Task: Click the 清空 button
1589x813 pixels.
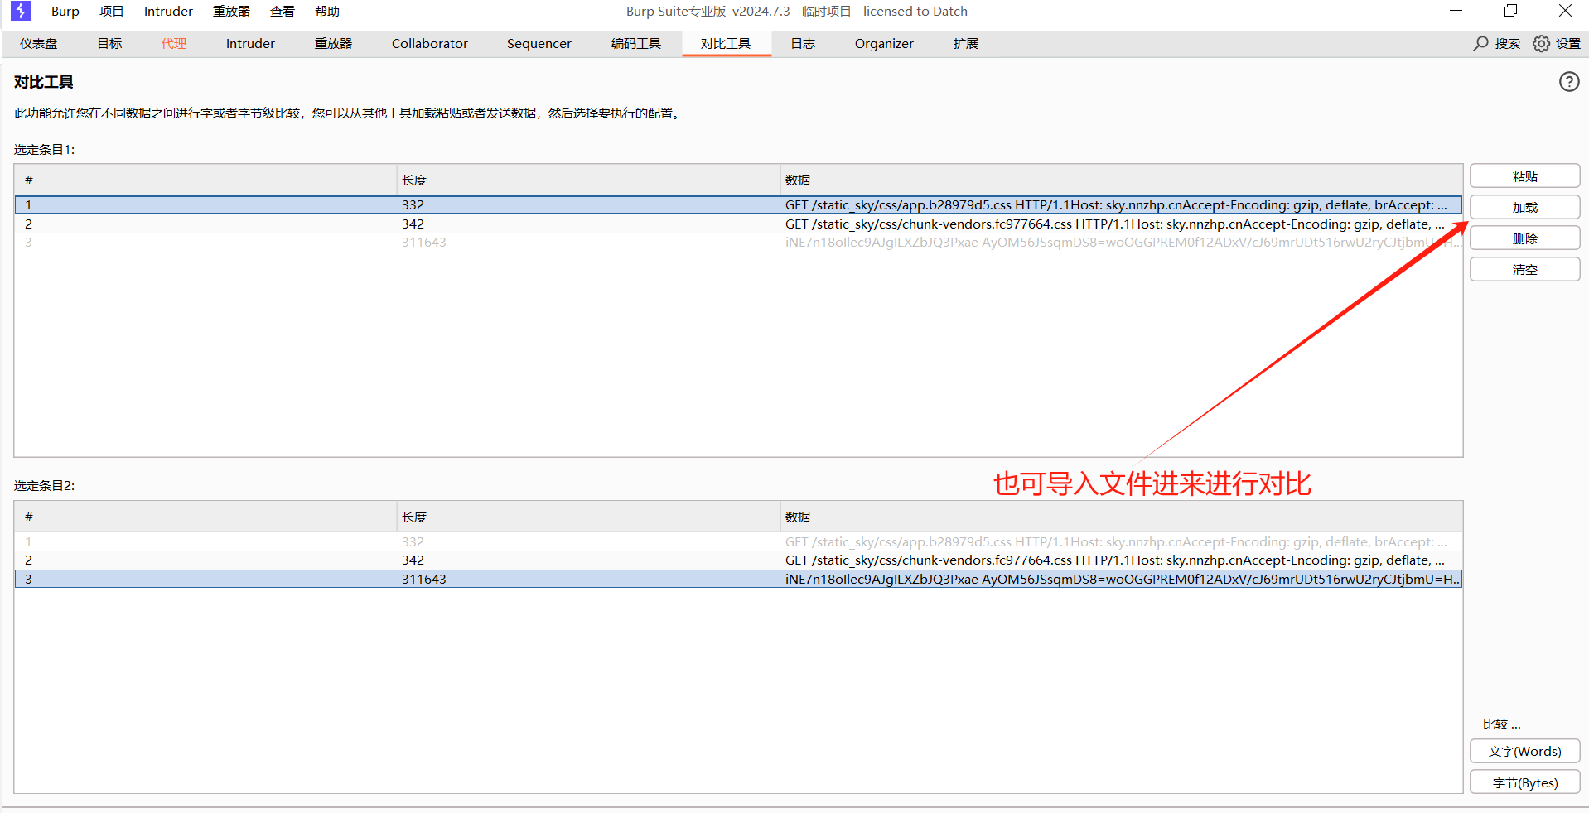Action: pos(1524,269)
